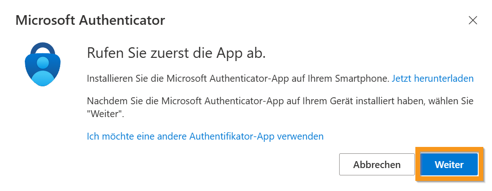This screenshot has height=191, width=492.
Task: Click the heading "Rufen Sie zuerst die App ab."
Action: tap(176, 53)
